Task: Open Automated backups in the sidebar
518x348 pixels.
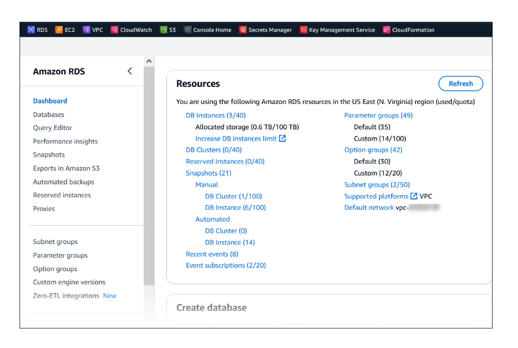Action: pyautogui.click(x=63, y=182)
